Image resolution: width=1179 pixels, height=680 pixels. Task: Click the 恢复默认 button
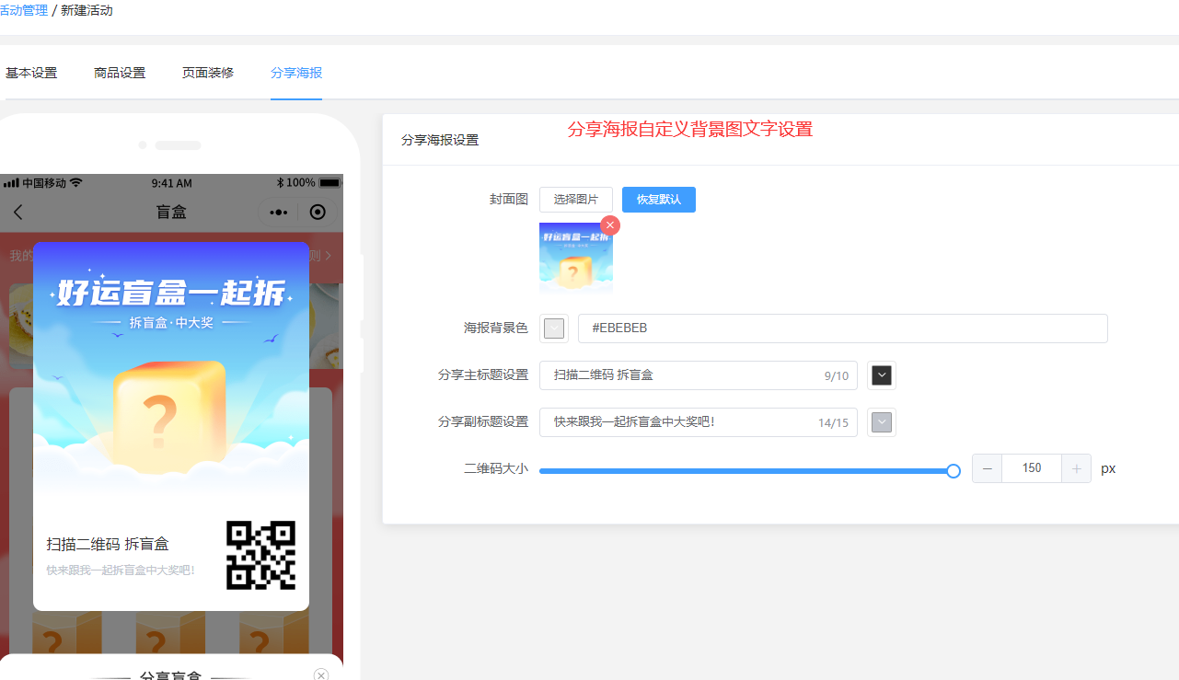(x=659, y=200)
